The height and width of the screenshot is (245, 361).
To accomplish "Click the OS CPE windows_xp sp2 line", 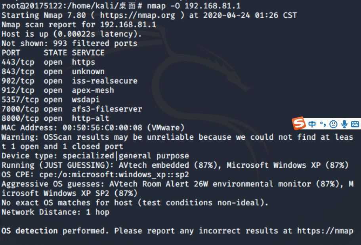I will point(95,175).
